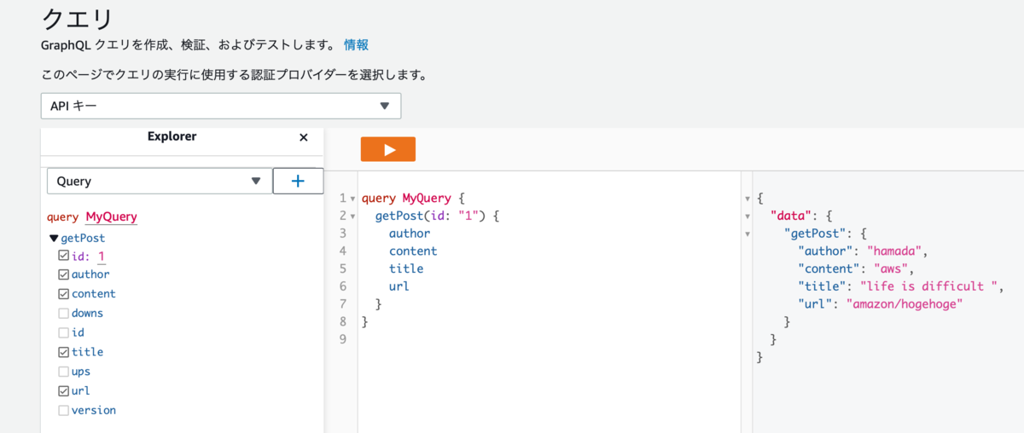This screenshot has height=433, width=1024.
Task: Uncheck the content field checkbox
Action: point(64,293)
